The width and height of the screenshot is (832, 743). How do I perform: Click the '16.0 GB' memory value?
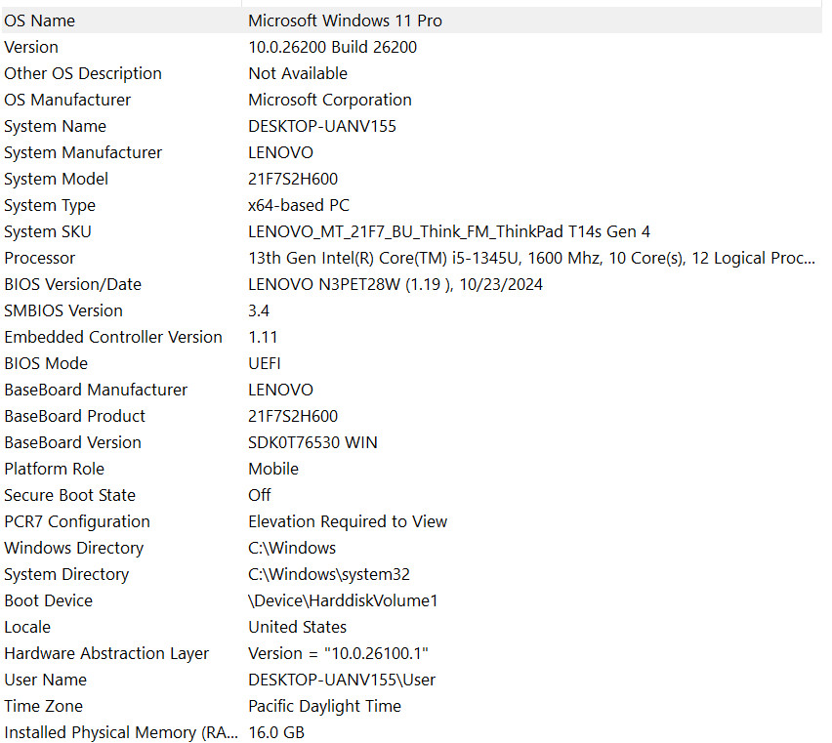(x=276, y=732)
